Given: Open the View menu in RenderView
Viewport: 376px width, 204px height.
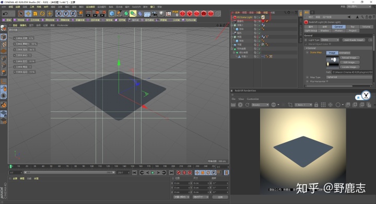Looking at the screenshot, I should tap(241, 99).
